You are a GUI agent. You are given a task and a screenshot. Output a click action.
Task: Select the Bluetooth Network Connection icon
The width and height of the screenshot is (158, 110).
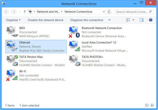(74, 32)
